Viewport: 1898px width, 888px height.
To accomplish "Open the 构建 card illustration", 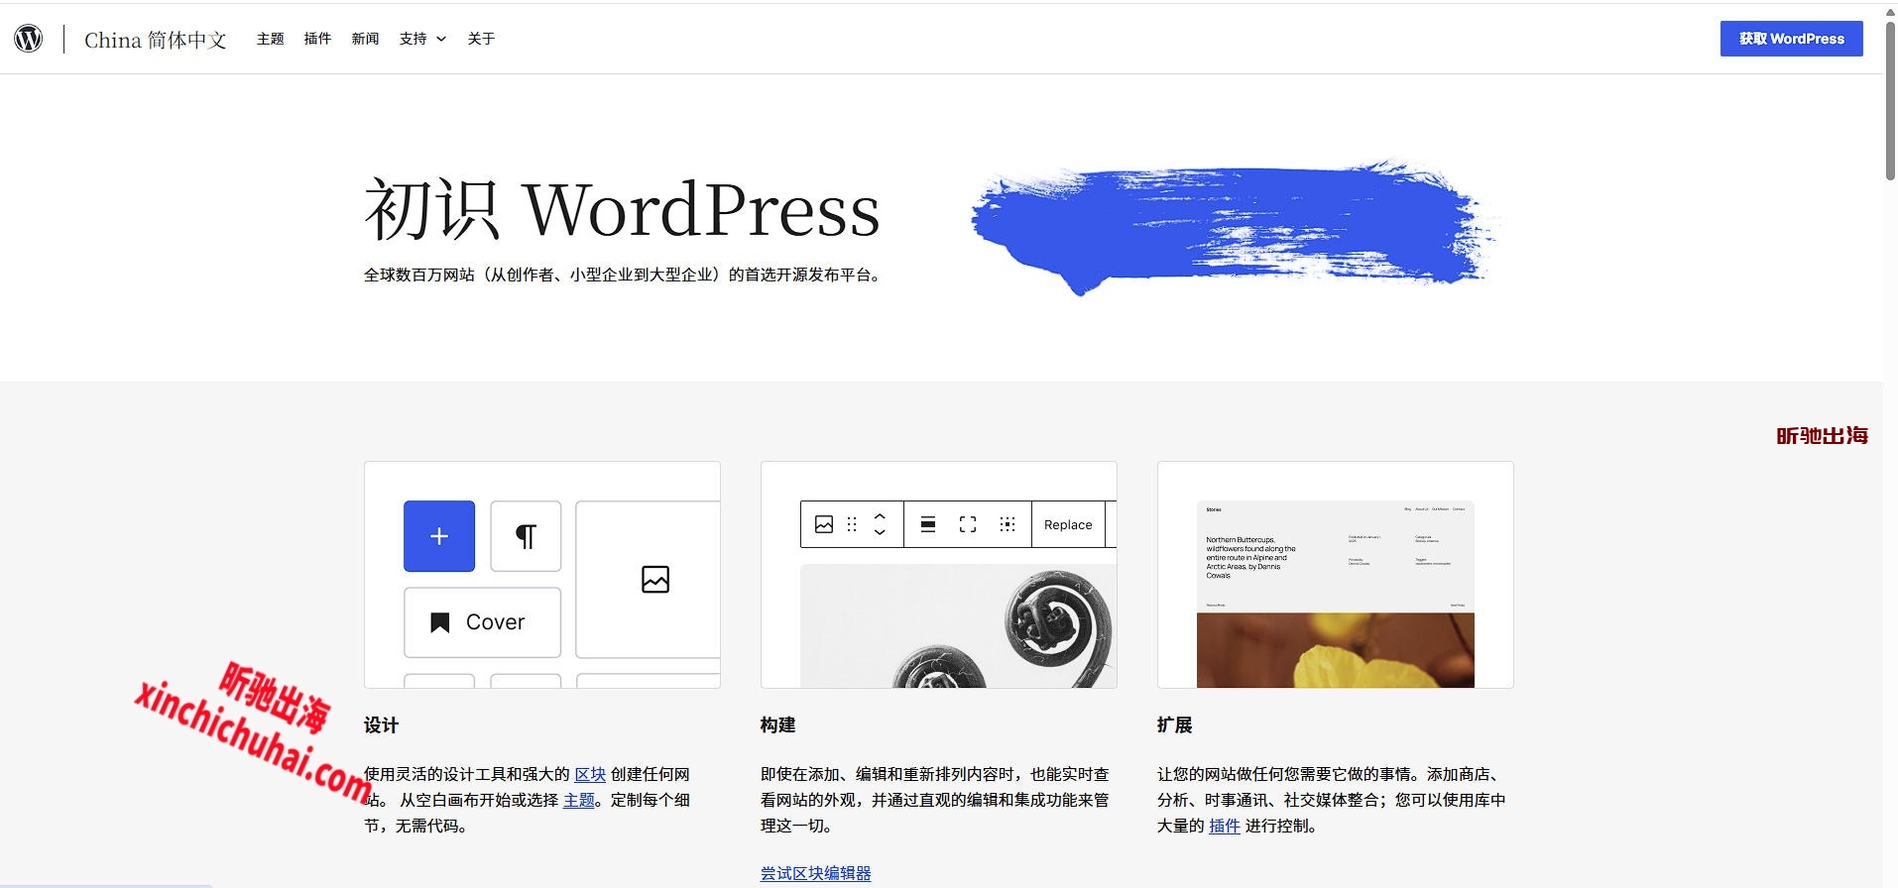I will coord(939,575).
